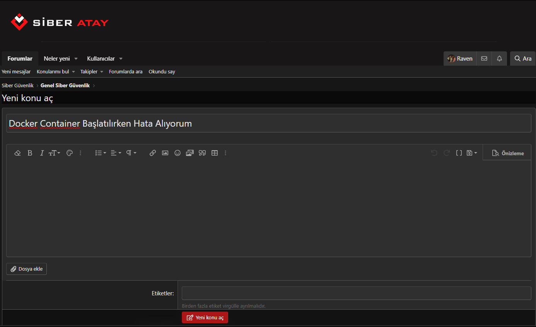Go to Genel Siber Güvenlik breadcrumb
This screenshot has width=536, height=327.
pos(65,86)
